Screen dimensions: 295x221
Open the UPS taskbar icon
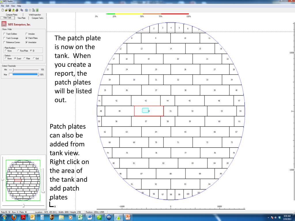coord(52,218)
